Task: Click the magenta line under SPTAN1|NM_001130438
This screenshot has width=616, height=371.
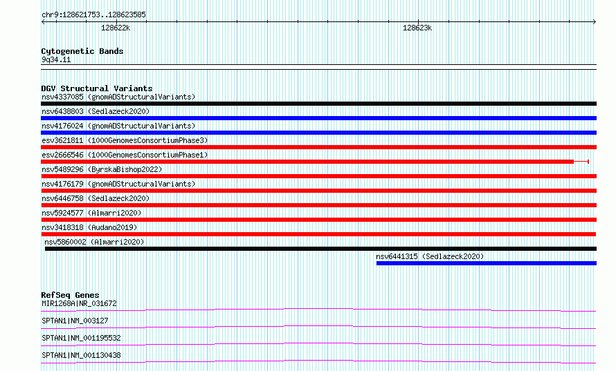Action: [x=318, y=361]
